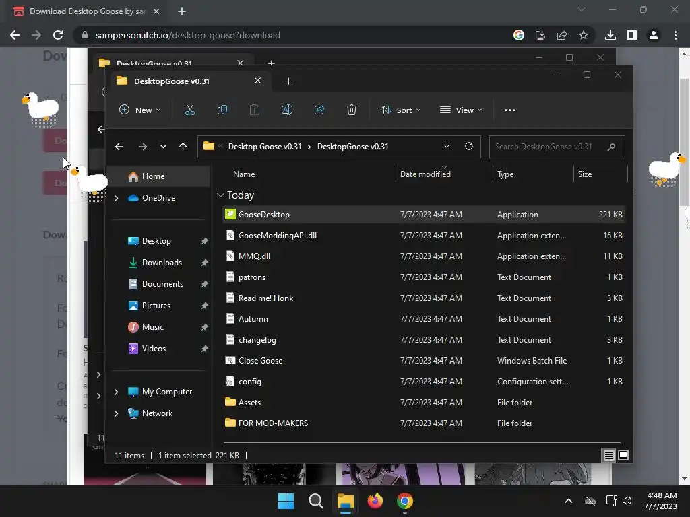The image size is (690, 517).
Task: Open the Sort dropdown menu
Action: pos(400,110)
